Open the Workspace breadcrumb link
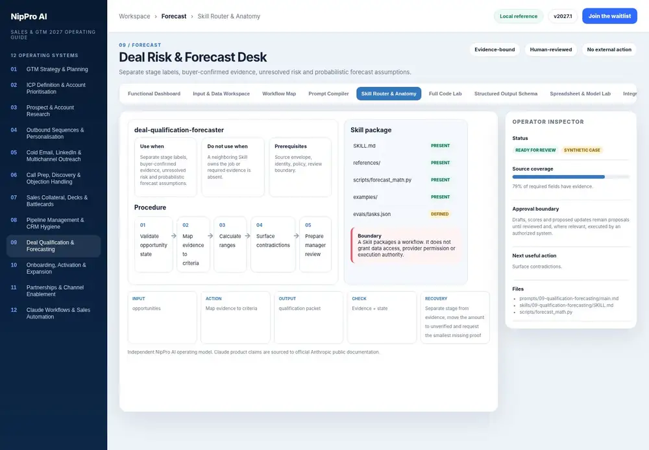The image size is (649, 450). 134,16
